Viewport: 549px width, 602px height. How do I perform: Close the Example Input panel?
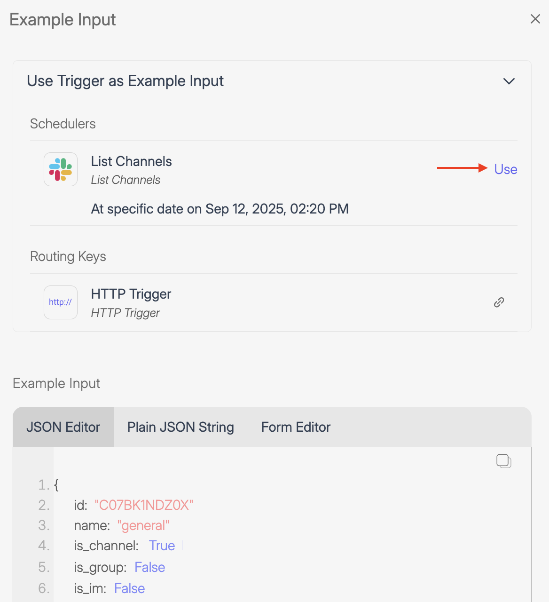click(x=535, y=19)
